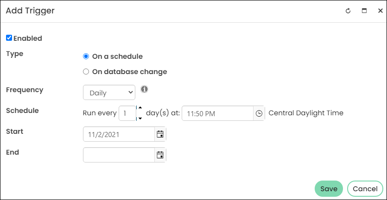Image resolution: width=387 pixels, height=200 pixels.
Task: Select the On a schedule radio button
Action: click(86, 56)
